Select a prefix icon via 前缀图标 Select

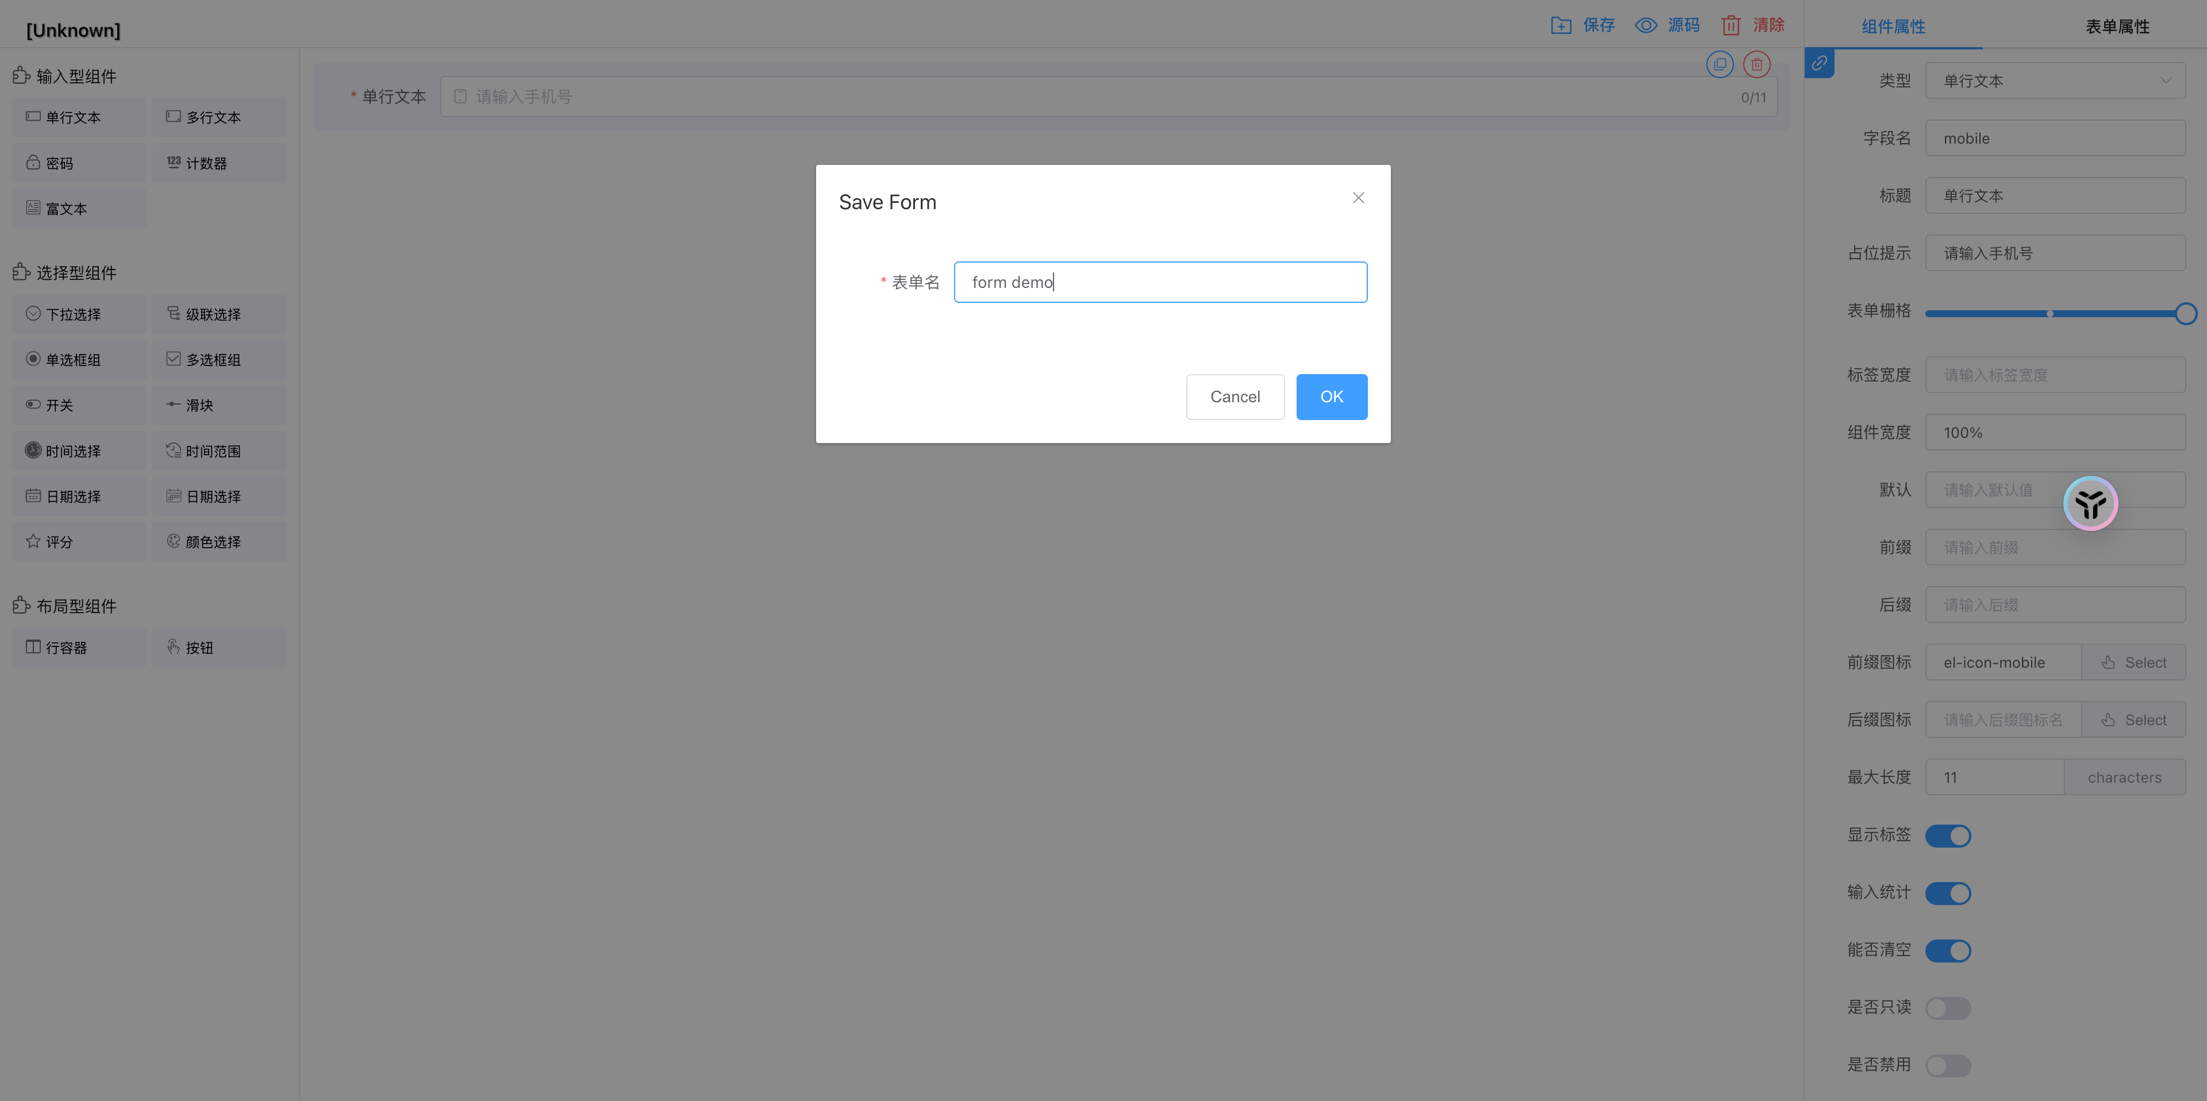[2134, 661]
